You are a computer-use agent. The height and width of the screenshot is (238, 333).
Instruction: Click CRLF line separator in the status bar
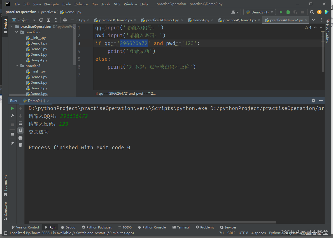pos(231,233)
